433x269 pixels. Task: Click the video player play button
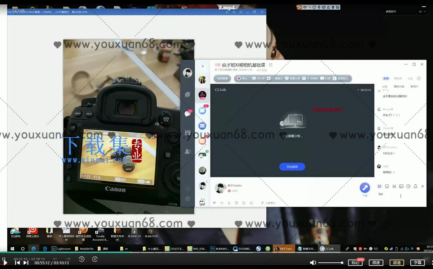coord(5,263)
